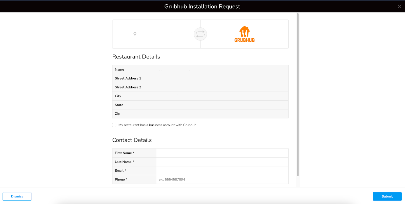Select the City row
405x204 pixels.
pos(200,96)
